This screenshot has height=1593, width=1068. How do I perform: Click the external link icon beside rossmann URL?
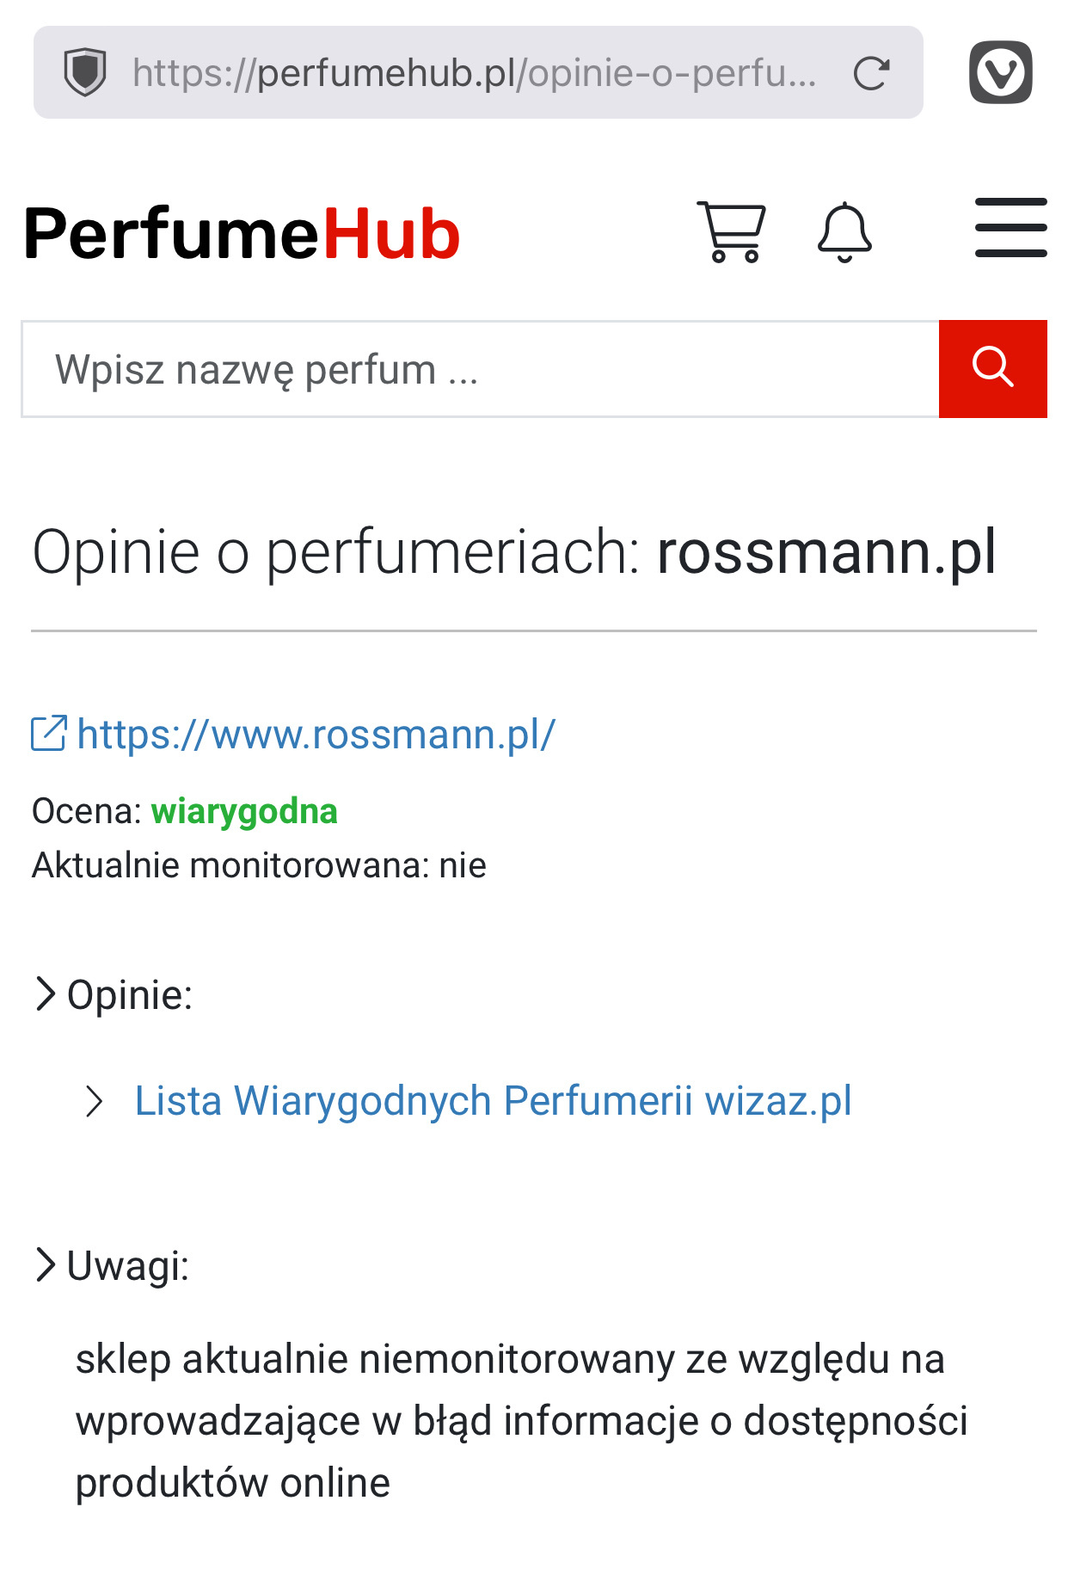tap(48, 734)
